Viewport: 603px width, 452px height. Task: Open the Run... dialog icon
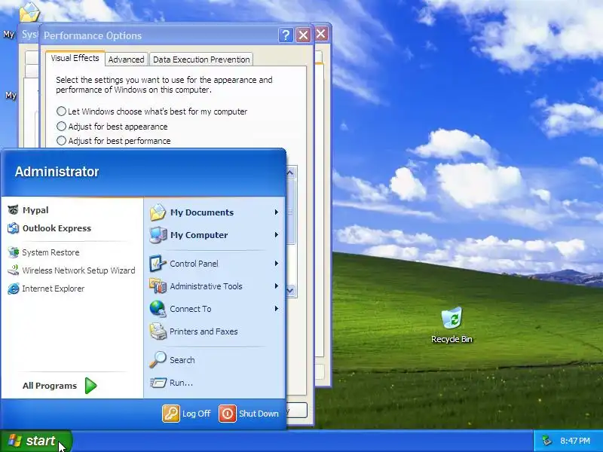pos(158,383)
